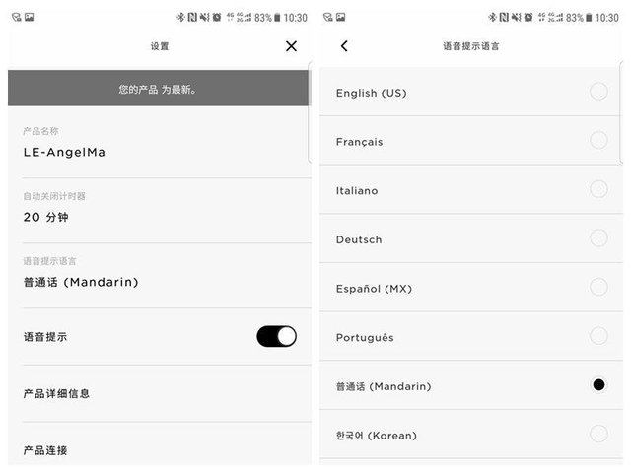Choose the Español (MX) language row
Screen dimensions: 631x473
click(471, 288)
